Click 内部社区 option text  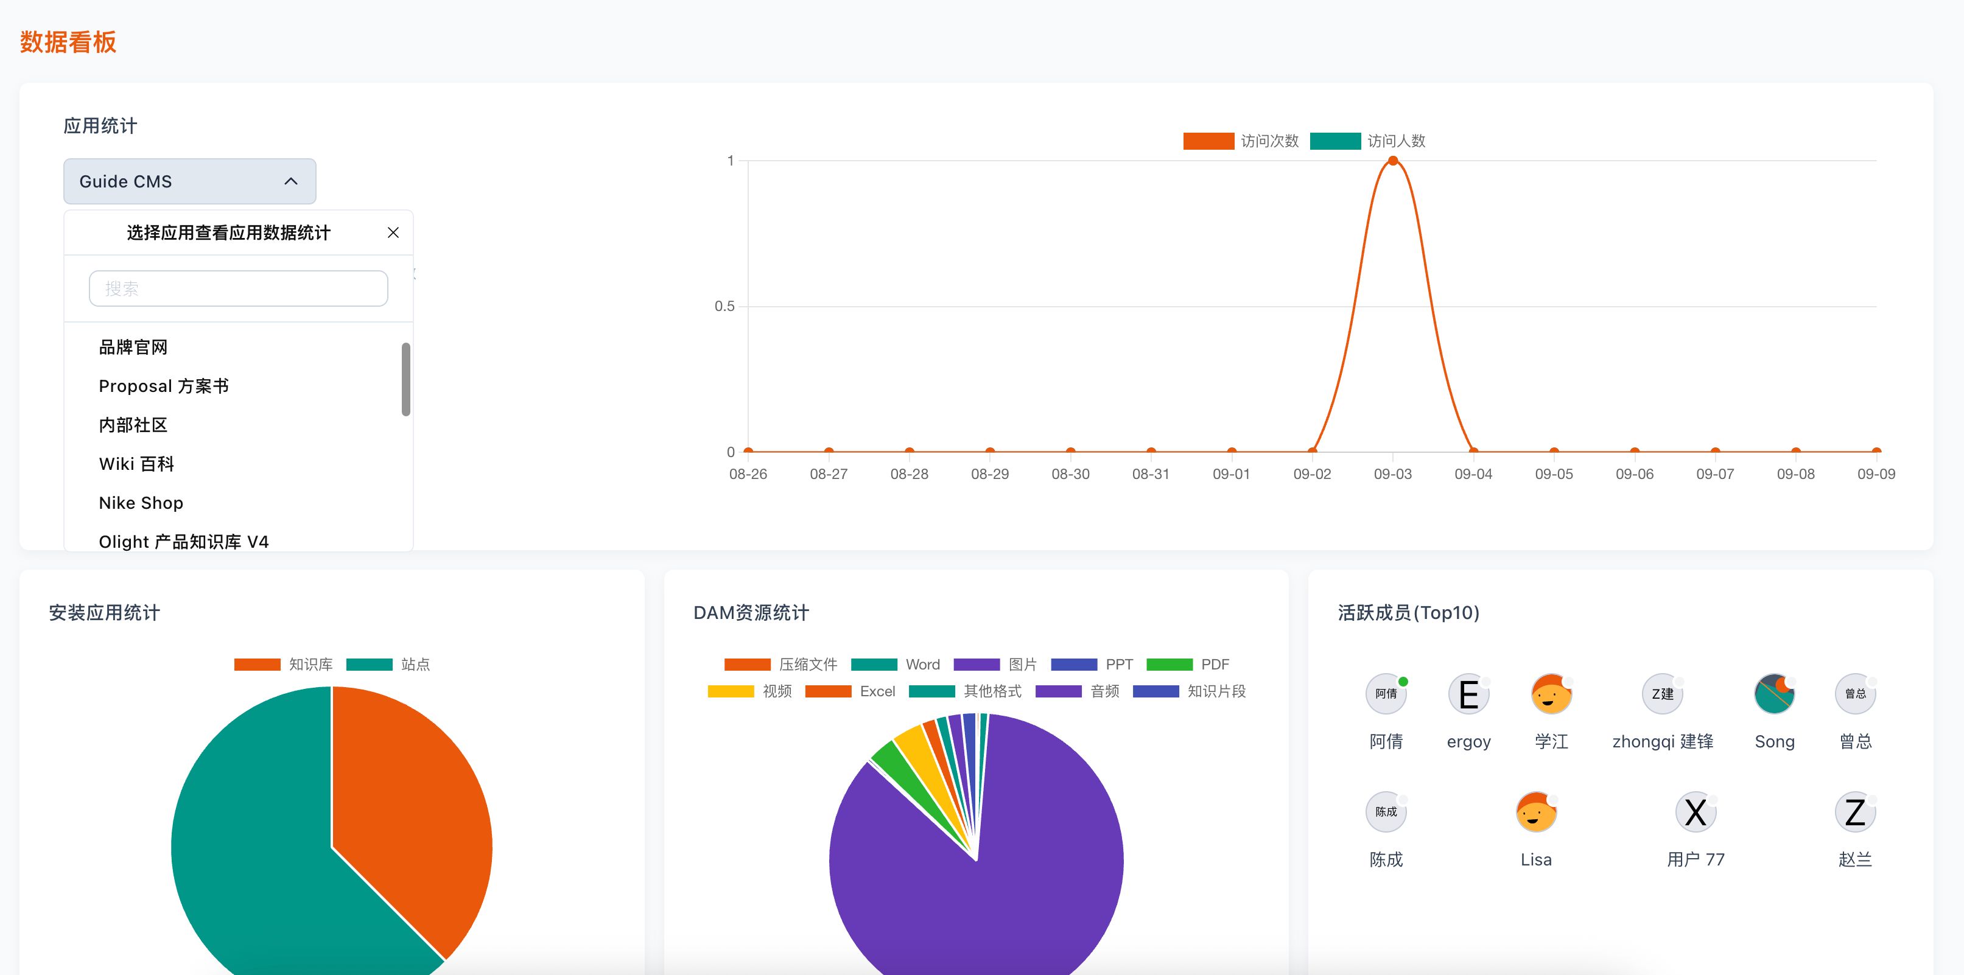click(x=133, y=425)
